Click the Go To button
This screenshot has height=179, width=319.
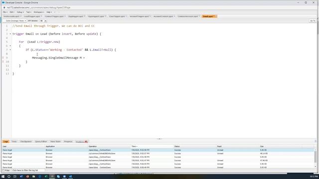pos(313,21)
